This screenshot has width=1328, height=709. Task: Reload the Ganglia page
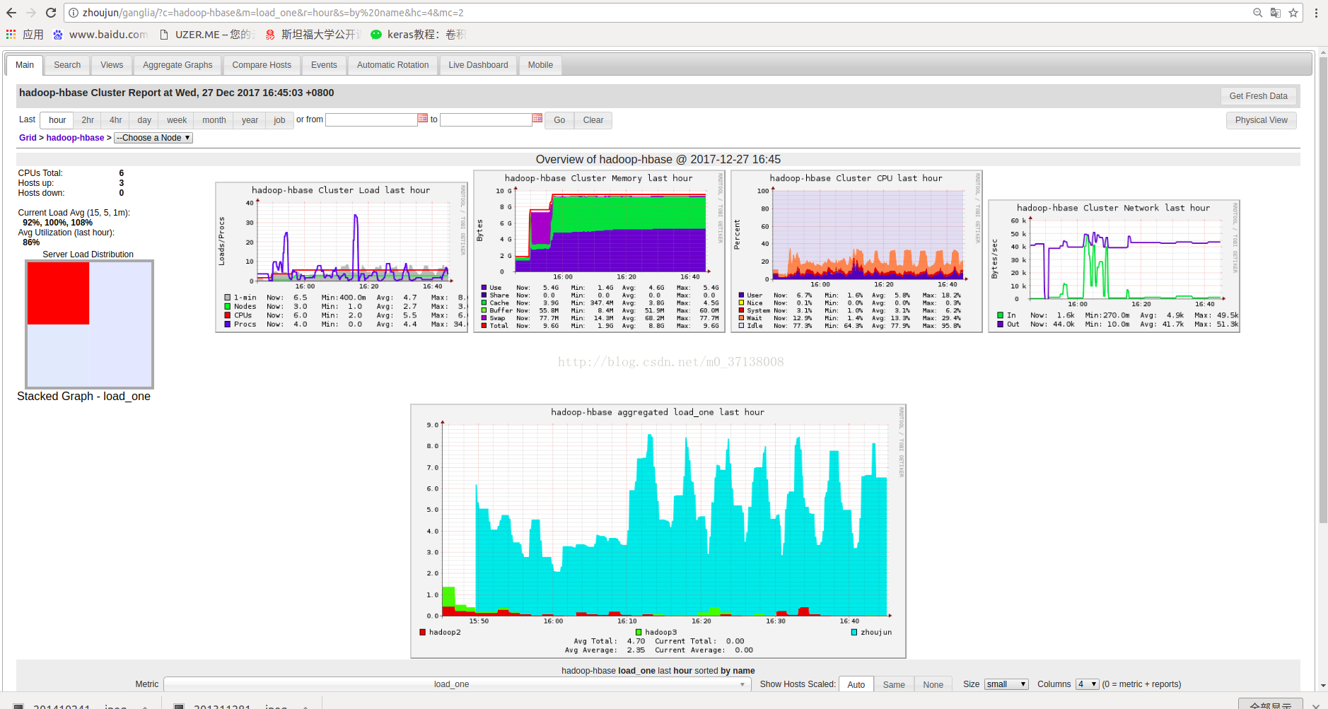(x=51, y=13)
